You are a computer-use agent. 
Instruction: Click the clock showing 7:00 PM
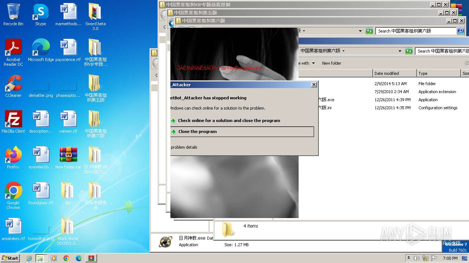tap(450, 258)
